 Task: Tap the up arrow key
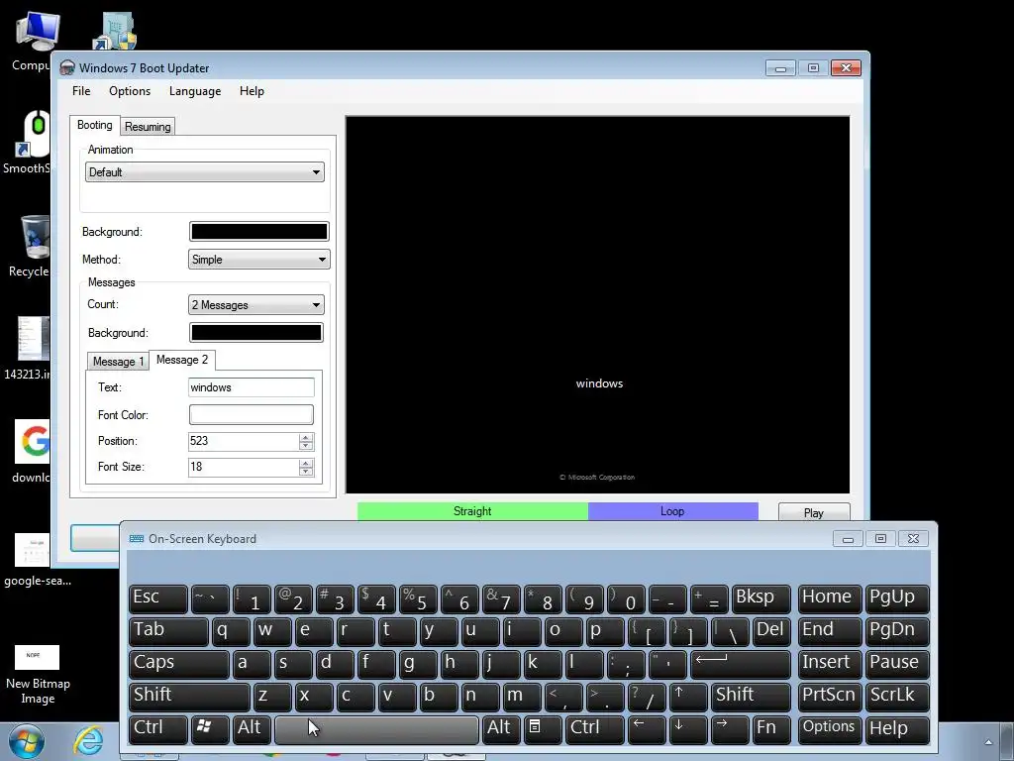tap(688, 697)
